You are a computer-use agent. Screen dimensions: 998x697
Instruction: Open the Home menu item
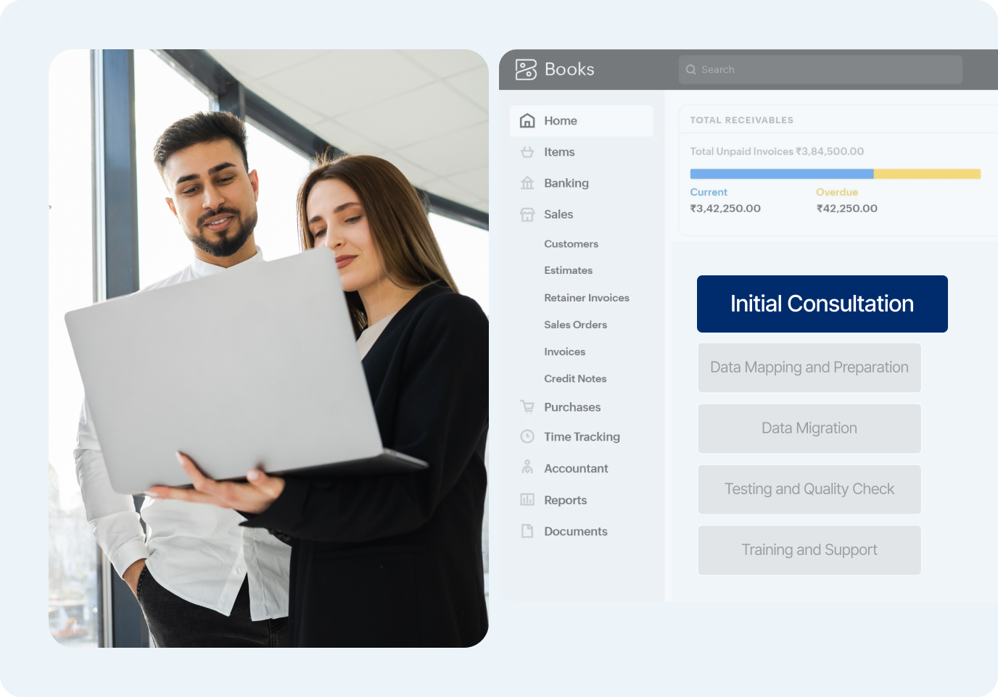[x=581, y=121]
